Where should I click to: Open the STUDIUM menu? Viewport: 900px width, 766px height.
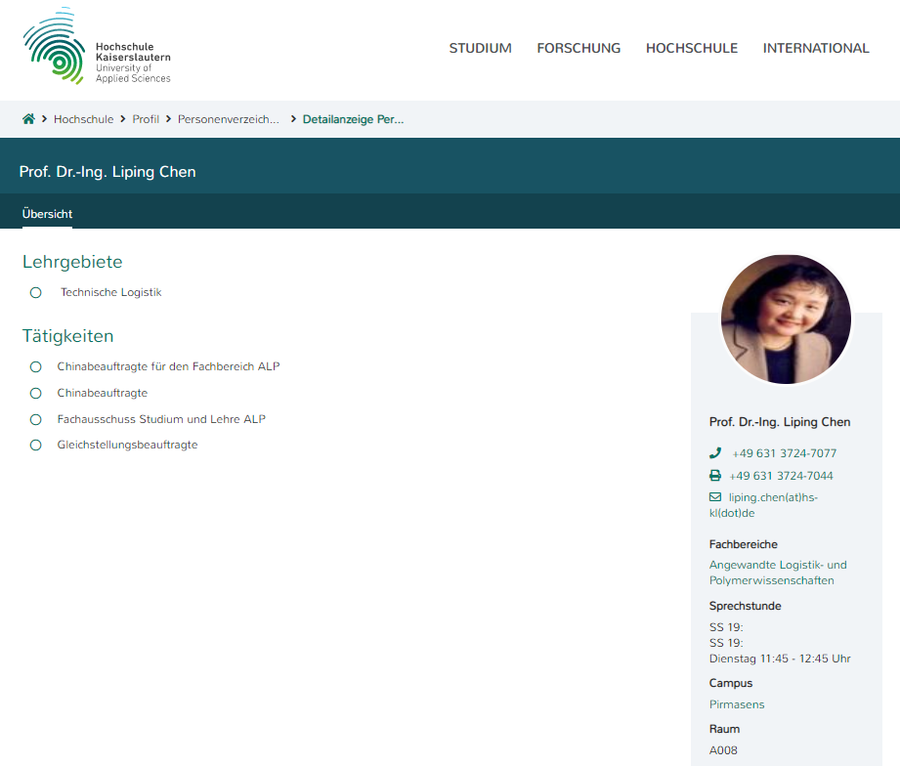click(480, 48)
